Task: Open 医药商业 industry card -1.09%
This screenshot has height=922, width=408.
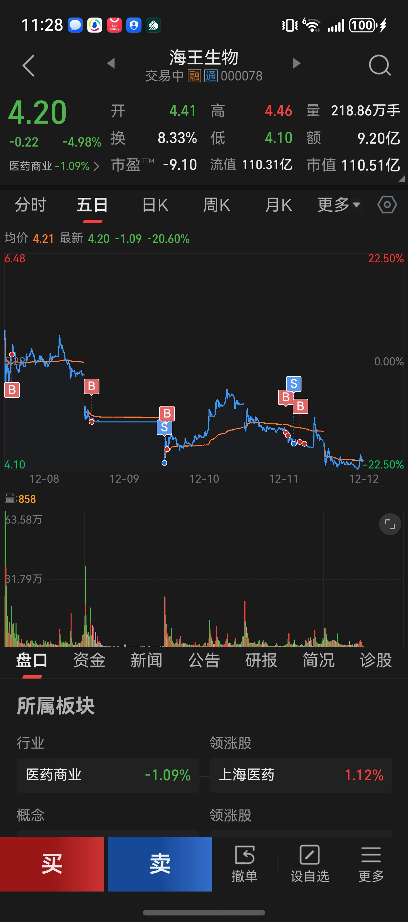Action: (x=108, y=775)
